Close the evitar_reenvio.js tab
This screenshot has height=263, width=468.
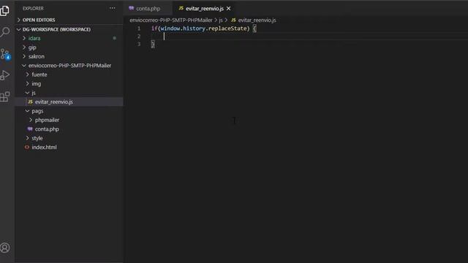pos(228,8)
